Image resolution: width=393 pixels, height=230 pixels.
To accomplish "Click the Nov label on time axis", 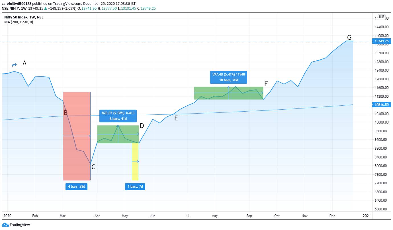I will 304,216.
